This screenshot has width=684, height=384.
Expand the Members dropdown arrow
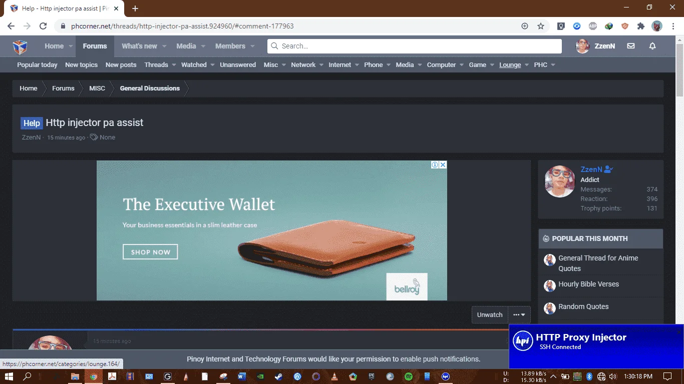point(252,46)
